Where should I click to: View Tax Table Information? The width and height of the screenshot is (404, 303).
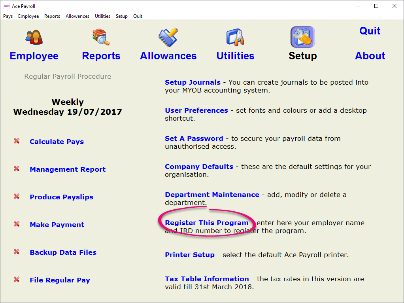point(207,278)
